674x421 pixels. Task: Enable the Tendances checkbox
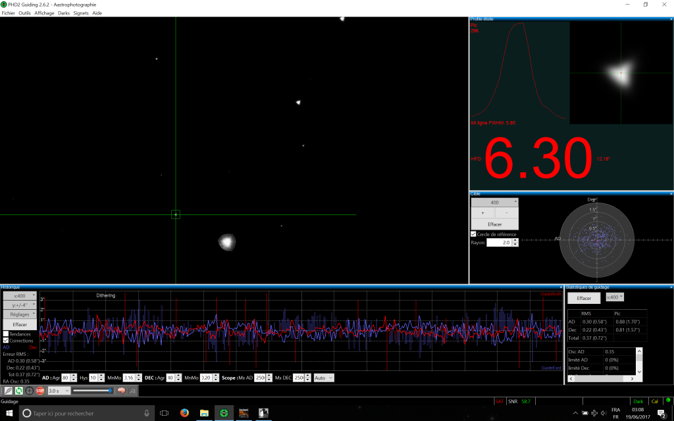click(x=6, y=334)
